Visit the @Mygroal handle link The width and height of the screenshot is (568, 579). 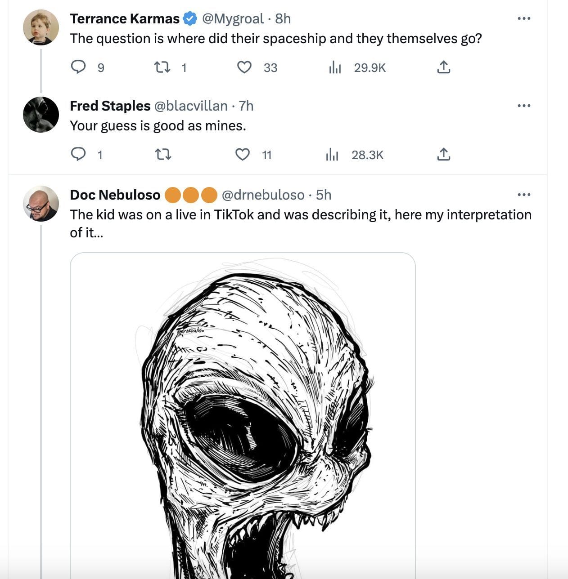pyautogui.click(x=233, y=18)
